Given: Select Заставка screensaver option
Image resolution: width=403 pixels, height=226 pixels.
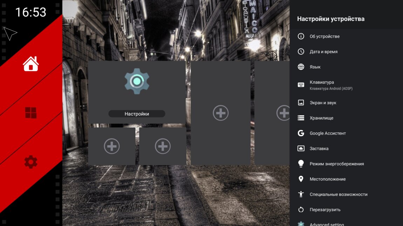Looking at the screenshot, I should [319, 148].
